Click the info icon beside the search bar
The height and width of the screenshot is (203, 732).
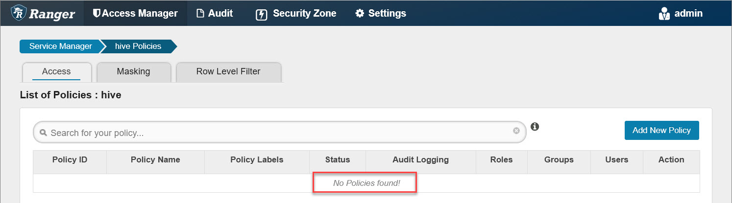535,127
